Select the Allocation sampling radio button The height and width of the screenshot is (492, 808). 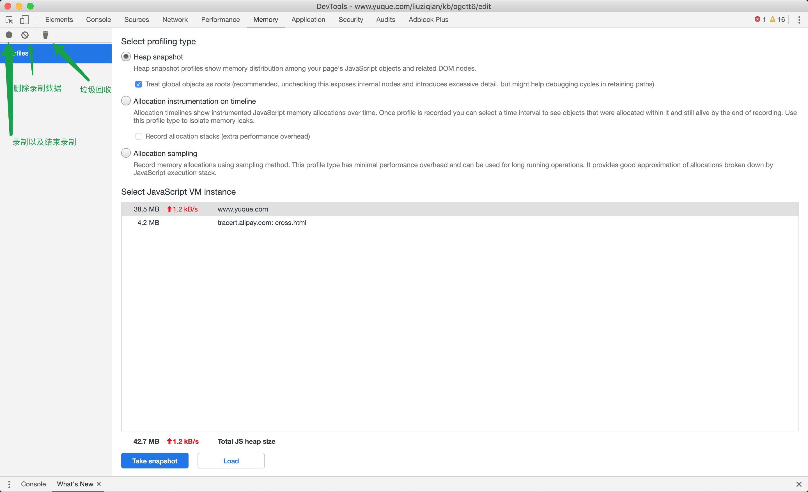pyautogui.click(x=126, y=153)
